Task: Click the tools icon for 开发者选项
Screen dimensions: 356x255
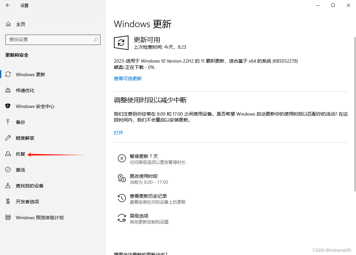Action: pyautogui.click(x=8, y=201)
